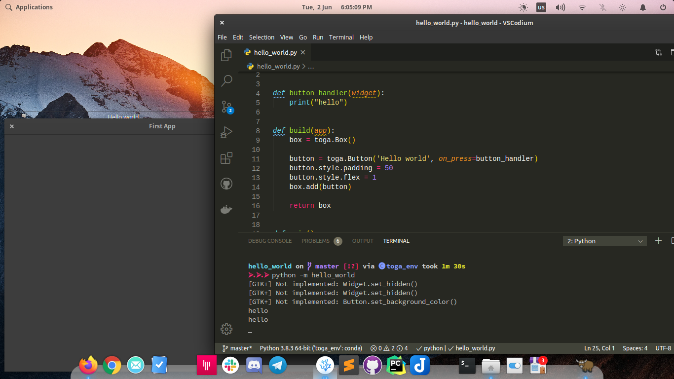Create a new terminal with the plus icon
This screenshot has height=379, width=674.
pyautogui.click(x=658, y=241)
